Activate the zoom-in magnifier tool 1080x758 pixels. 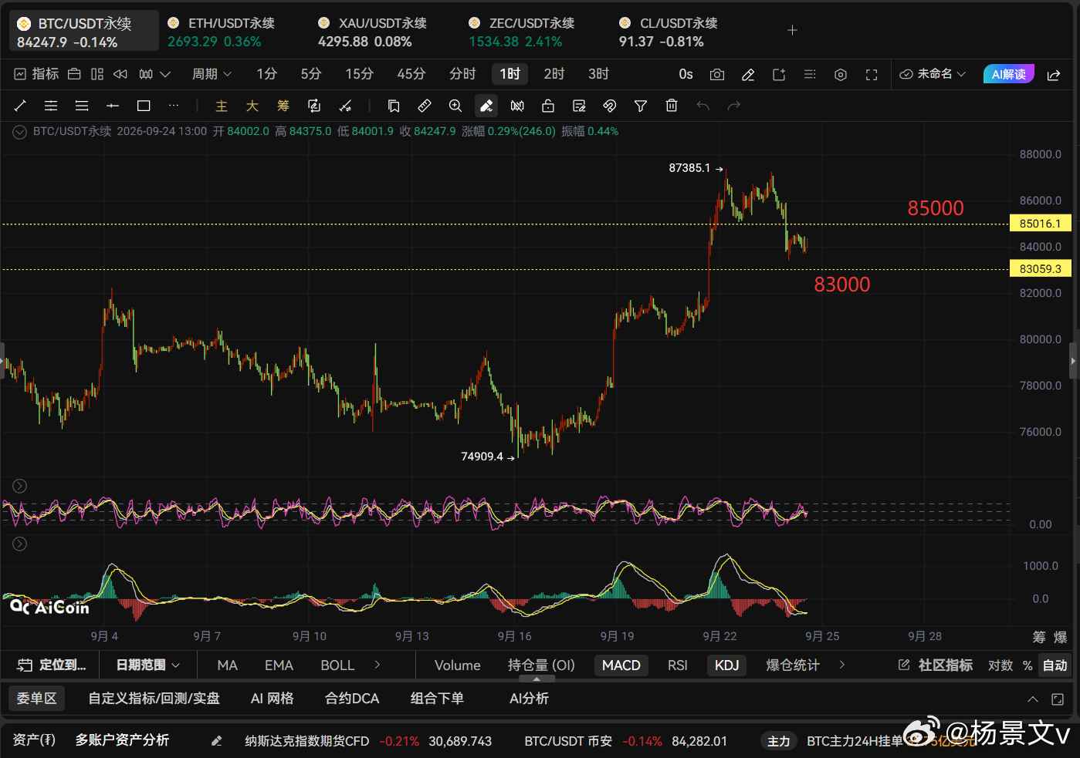(455, 106)
